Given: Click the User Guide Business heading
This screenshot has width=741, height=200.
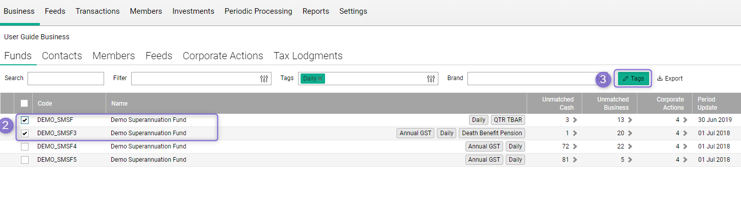Looking at the screenshot, I should click(x=37, y=37).
